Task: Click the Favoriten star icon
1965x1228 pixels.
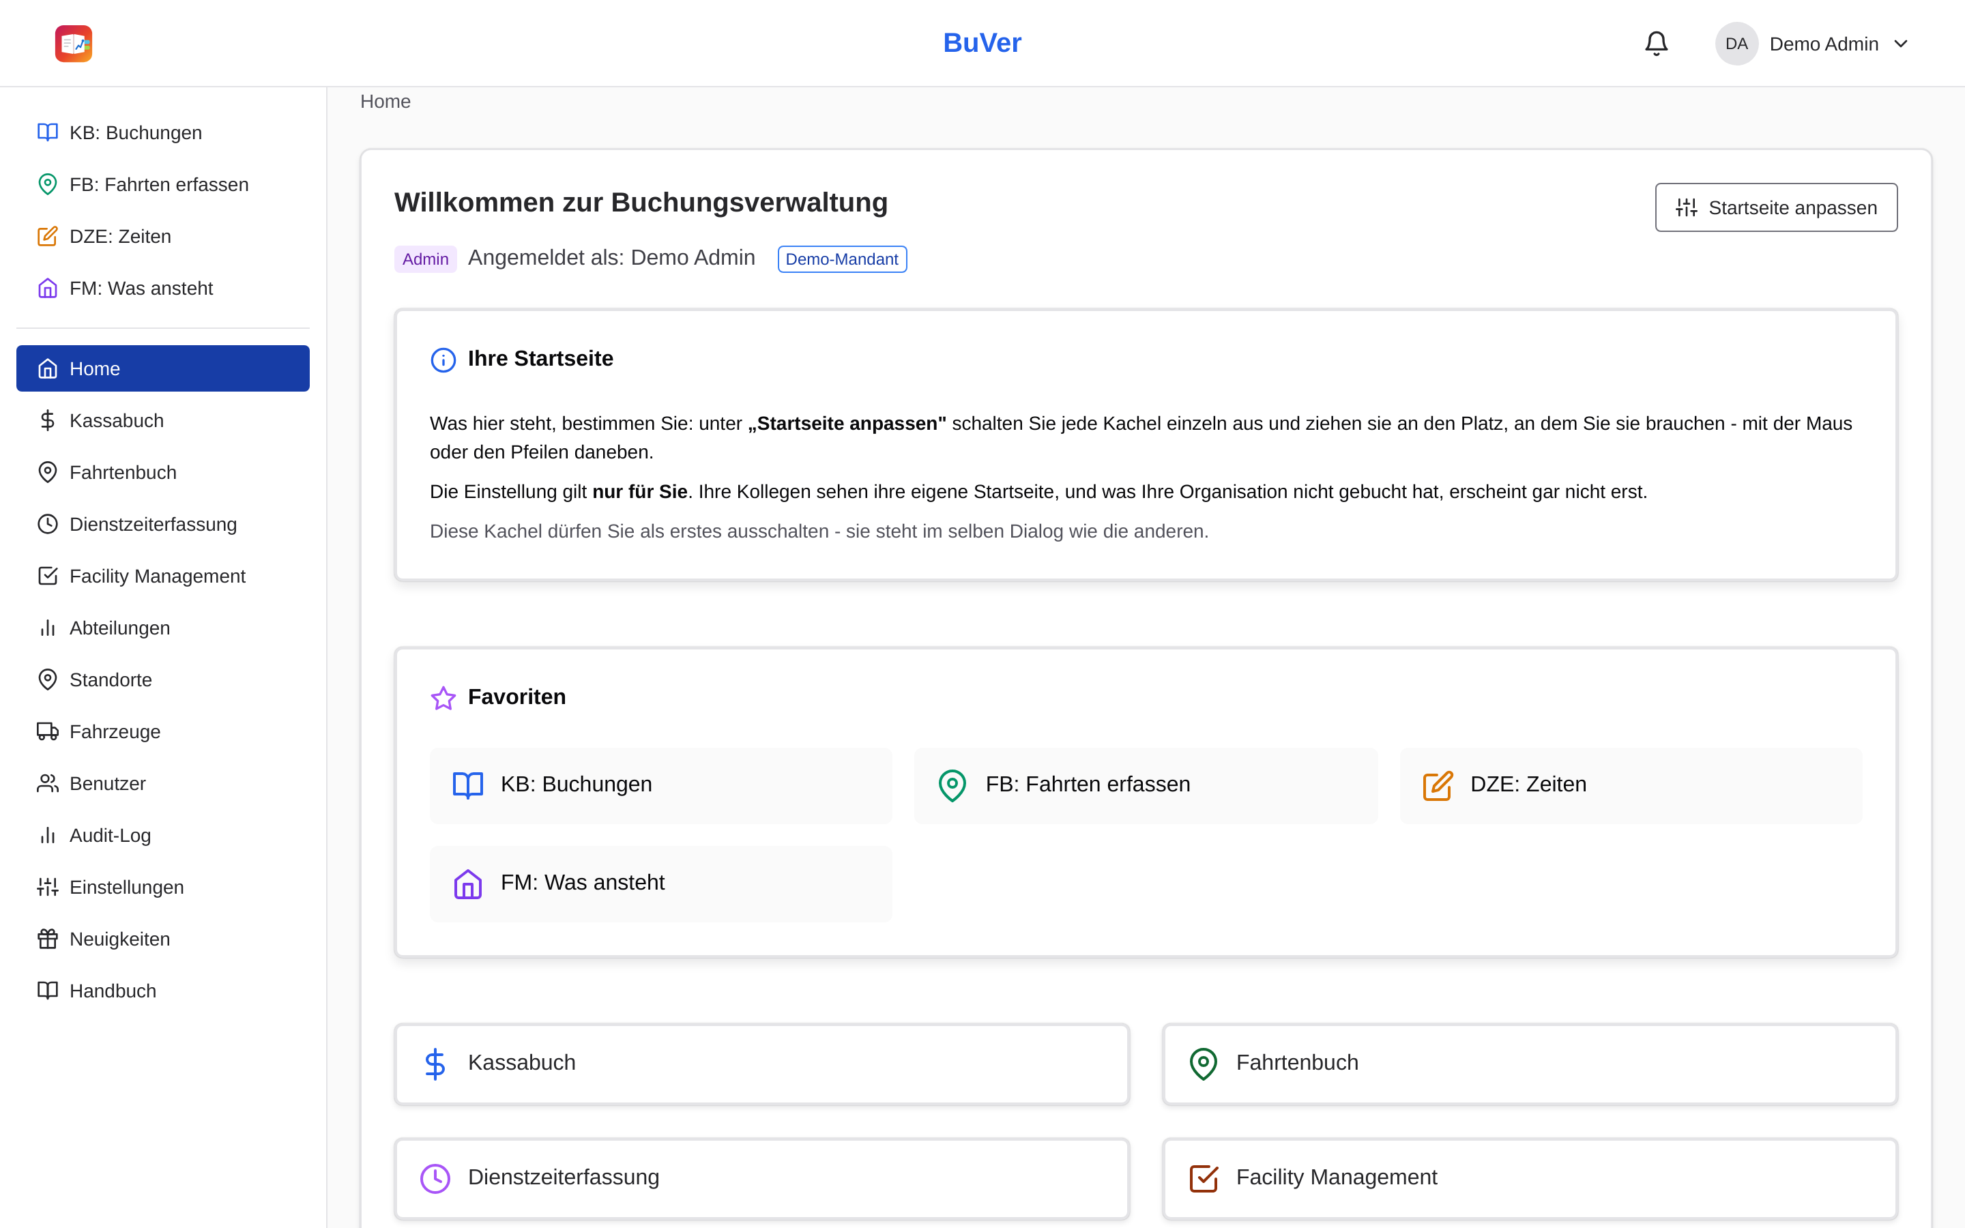Action: point(443,698)
